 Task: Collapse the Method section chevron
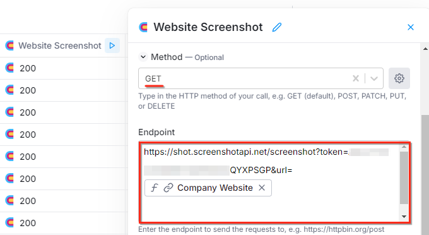pos(143,57)
